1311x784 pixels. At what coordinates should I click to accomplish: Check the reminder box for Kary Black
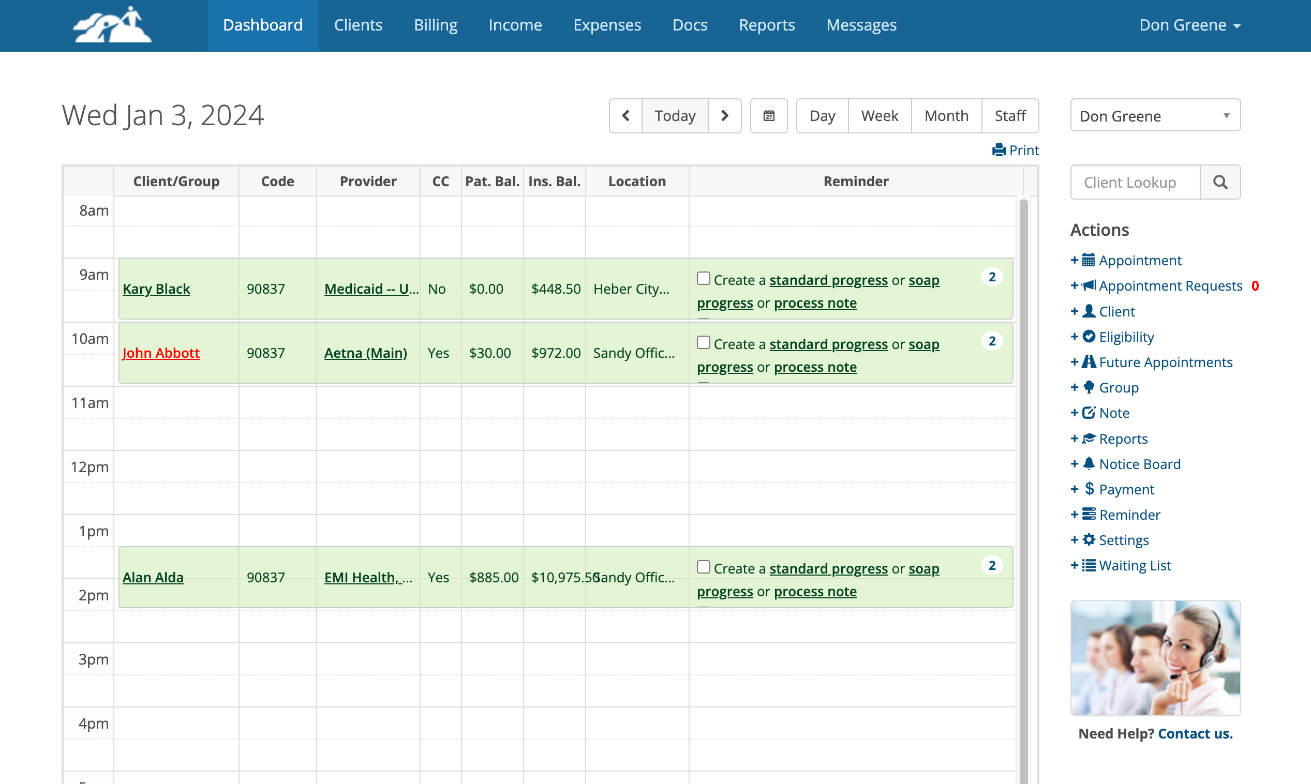(703, 278)
